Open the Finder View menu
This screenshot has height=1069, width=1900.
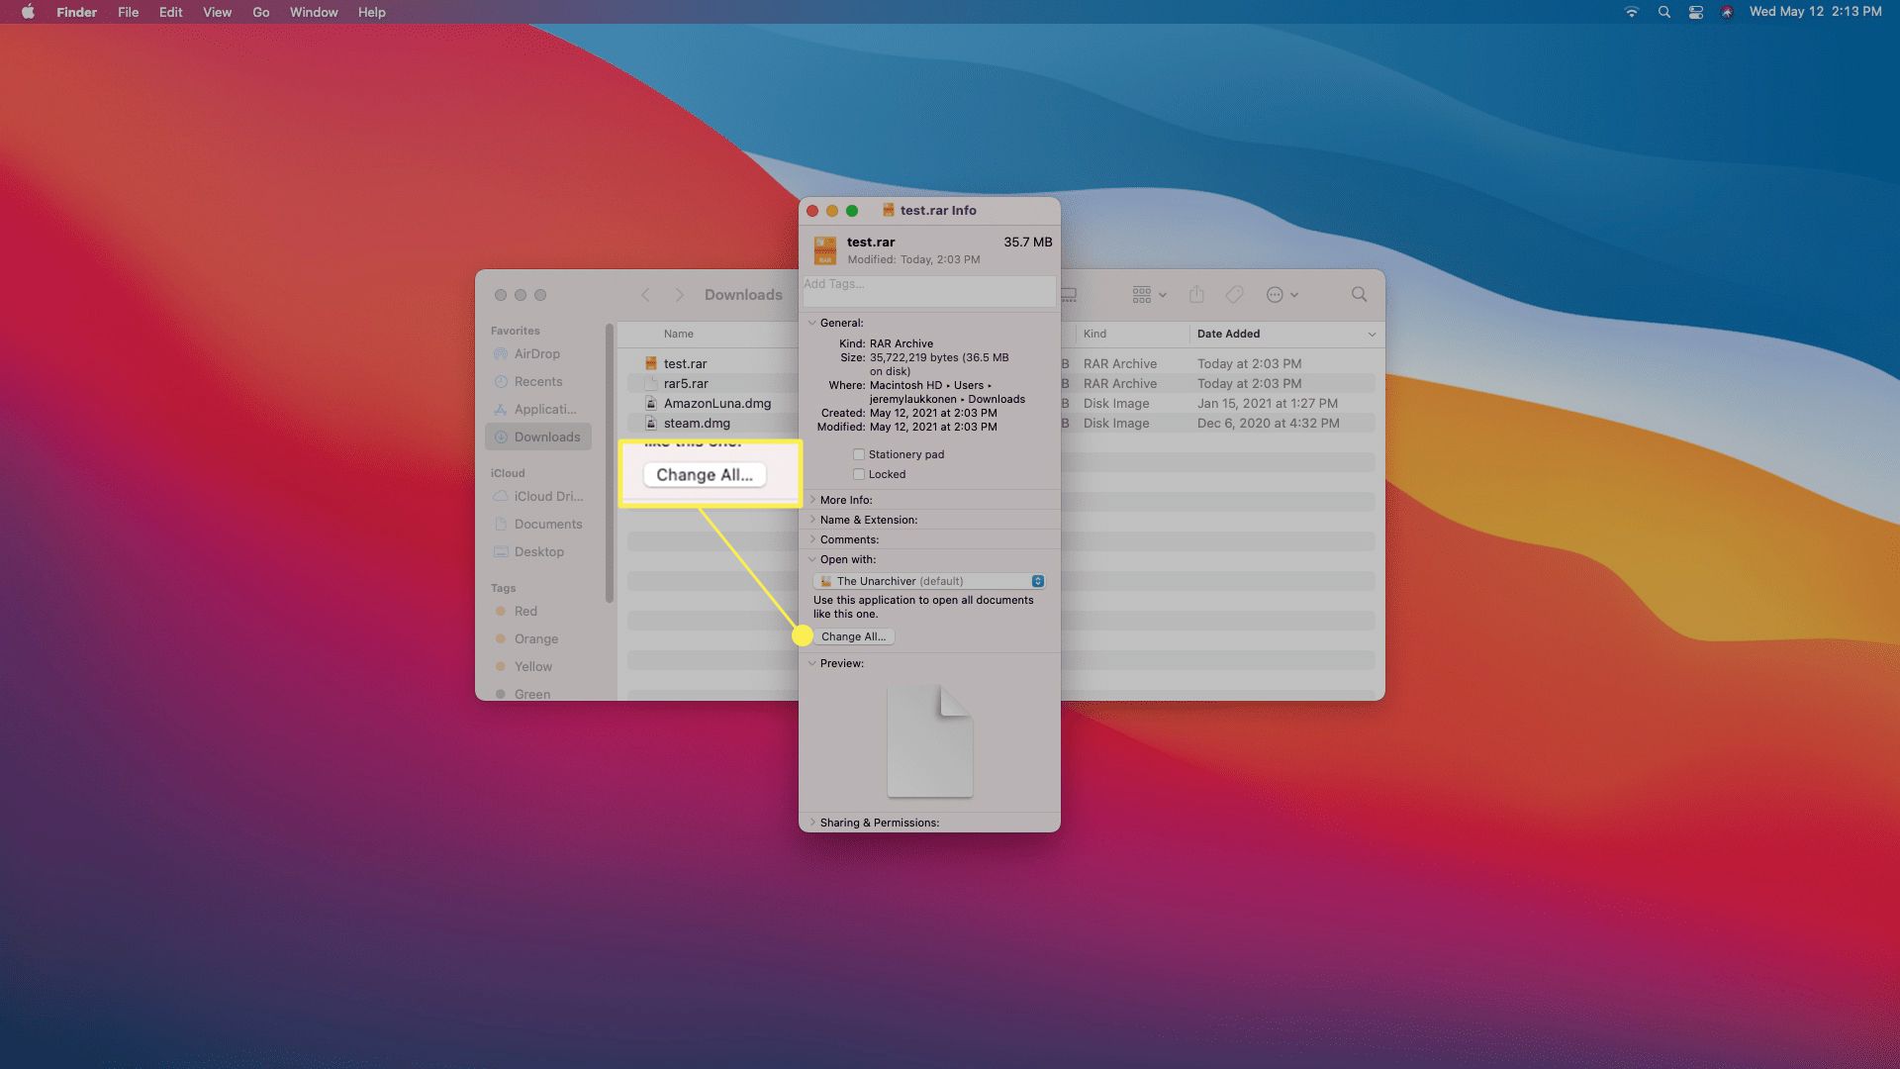click(216, 12)
